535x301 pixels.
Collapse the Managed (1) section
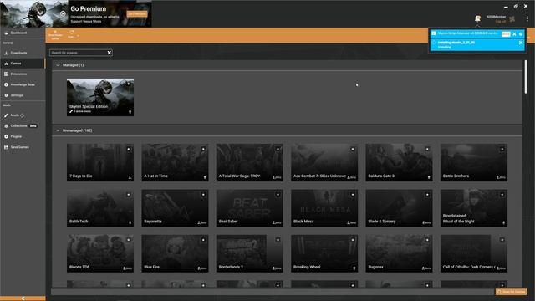click(58, 65)
